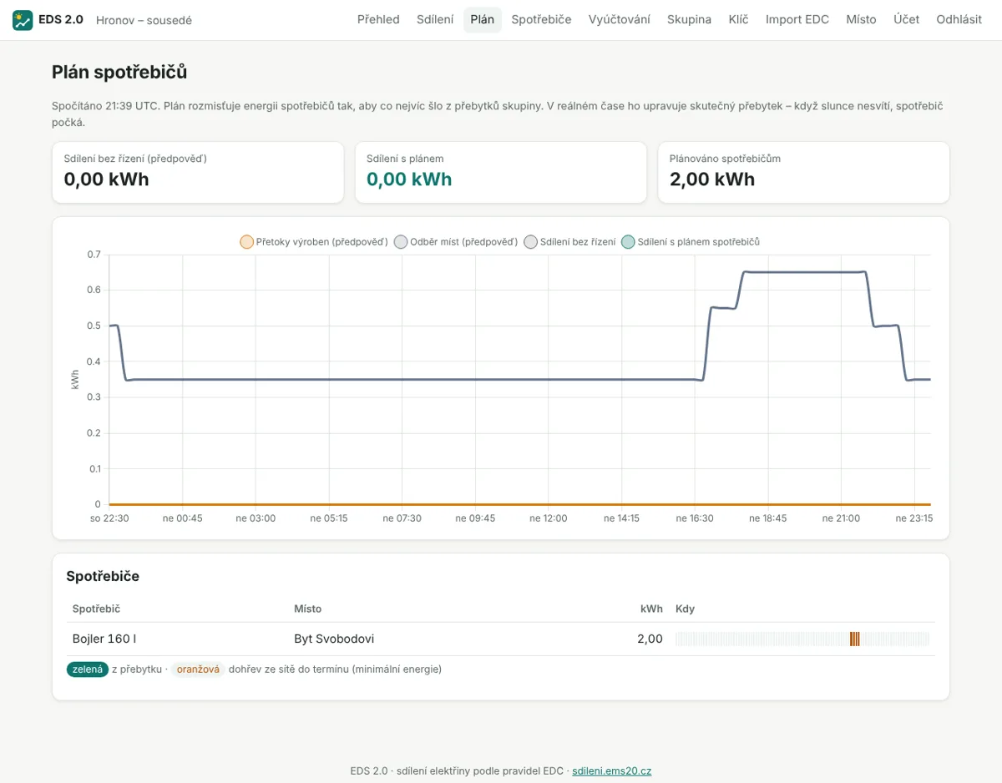Click the 2,00 kWh value in Bojler row

click(x=650, y=639)
